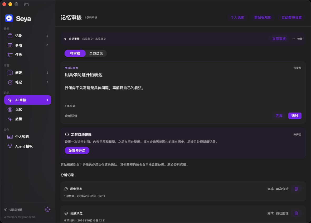Open 剪贴板规则 from the header
The image size is (311, 223).
(x=263, y=17)
